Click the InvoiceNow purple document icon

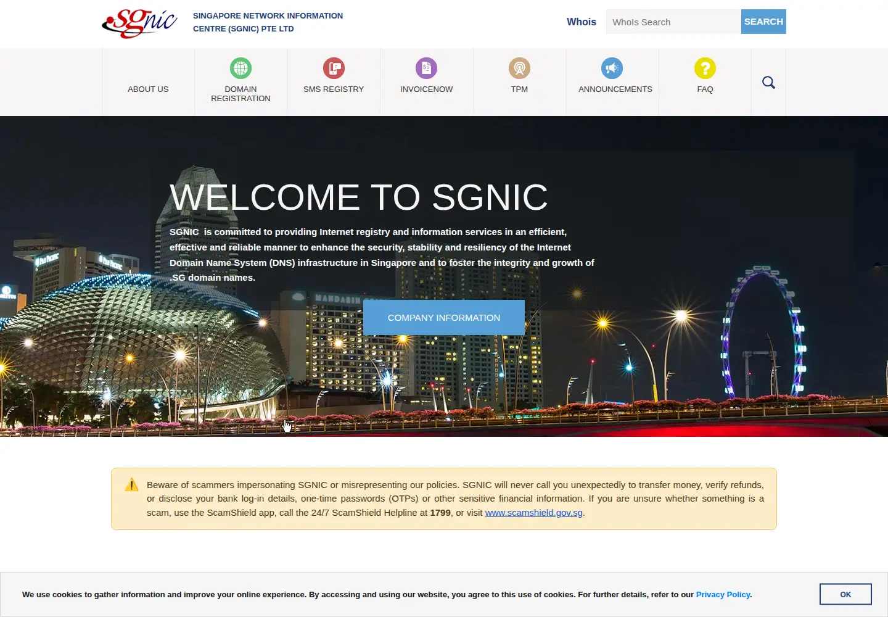(426, 68)
